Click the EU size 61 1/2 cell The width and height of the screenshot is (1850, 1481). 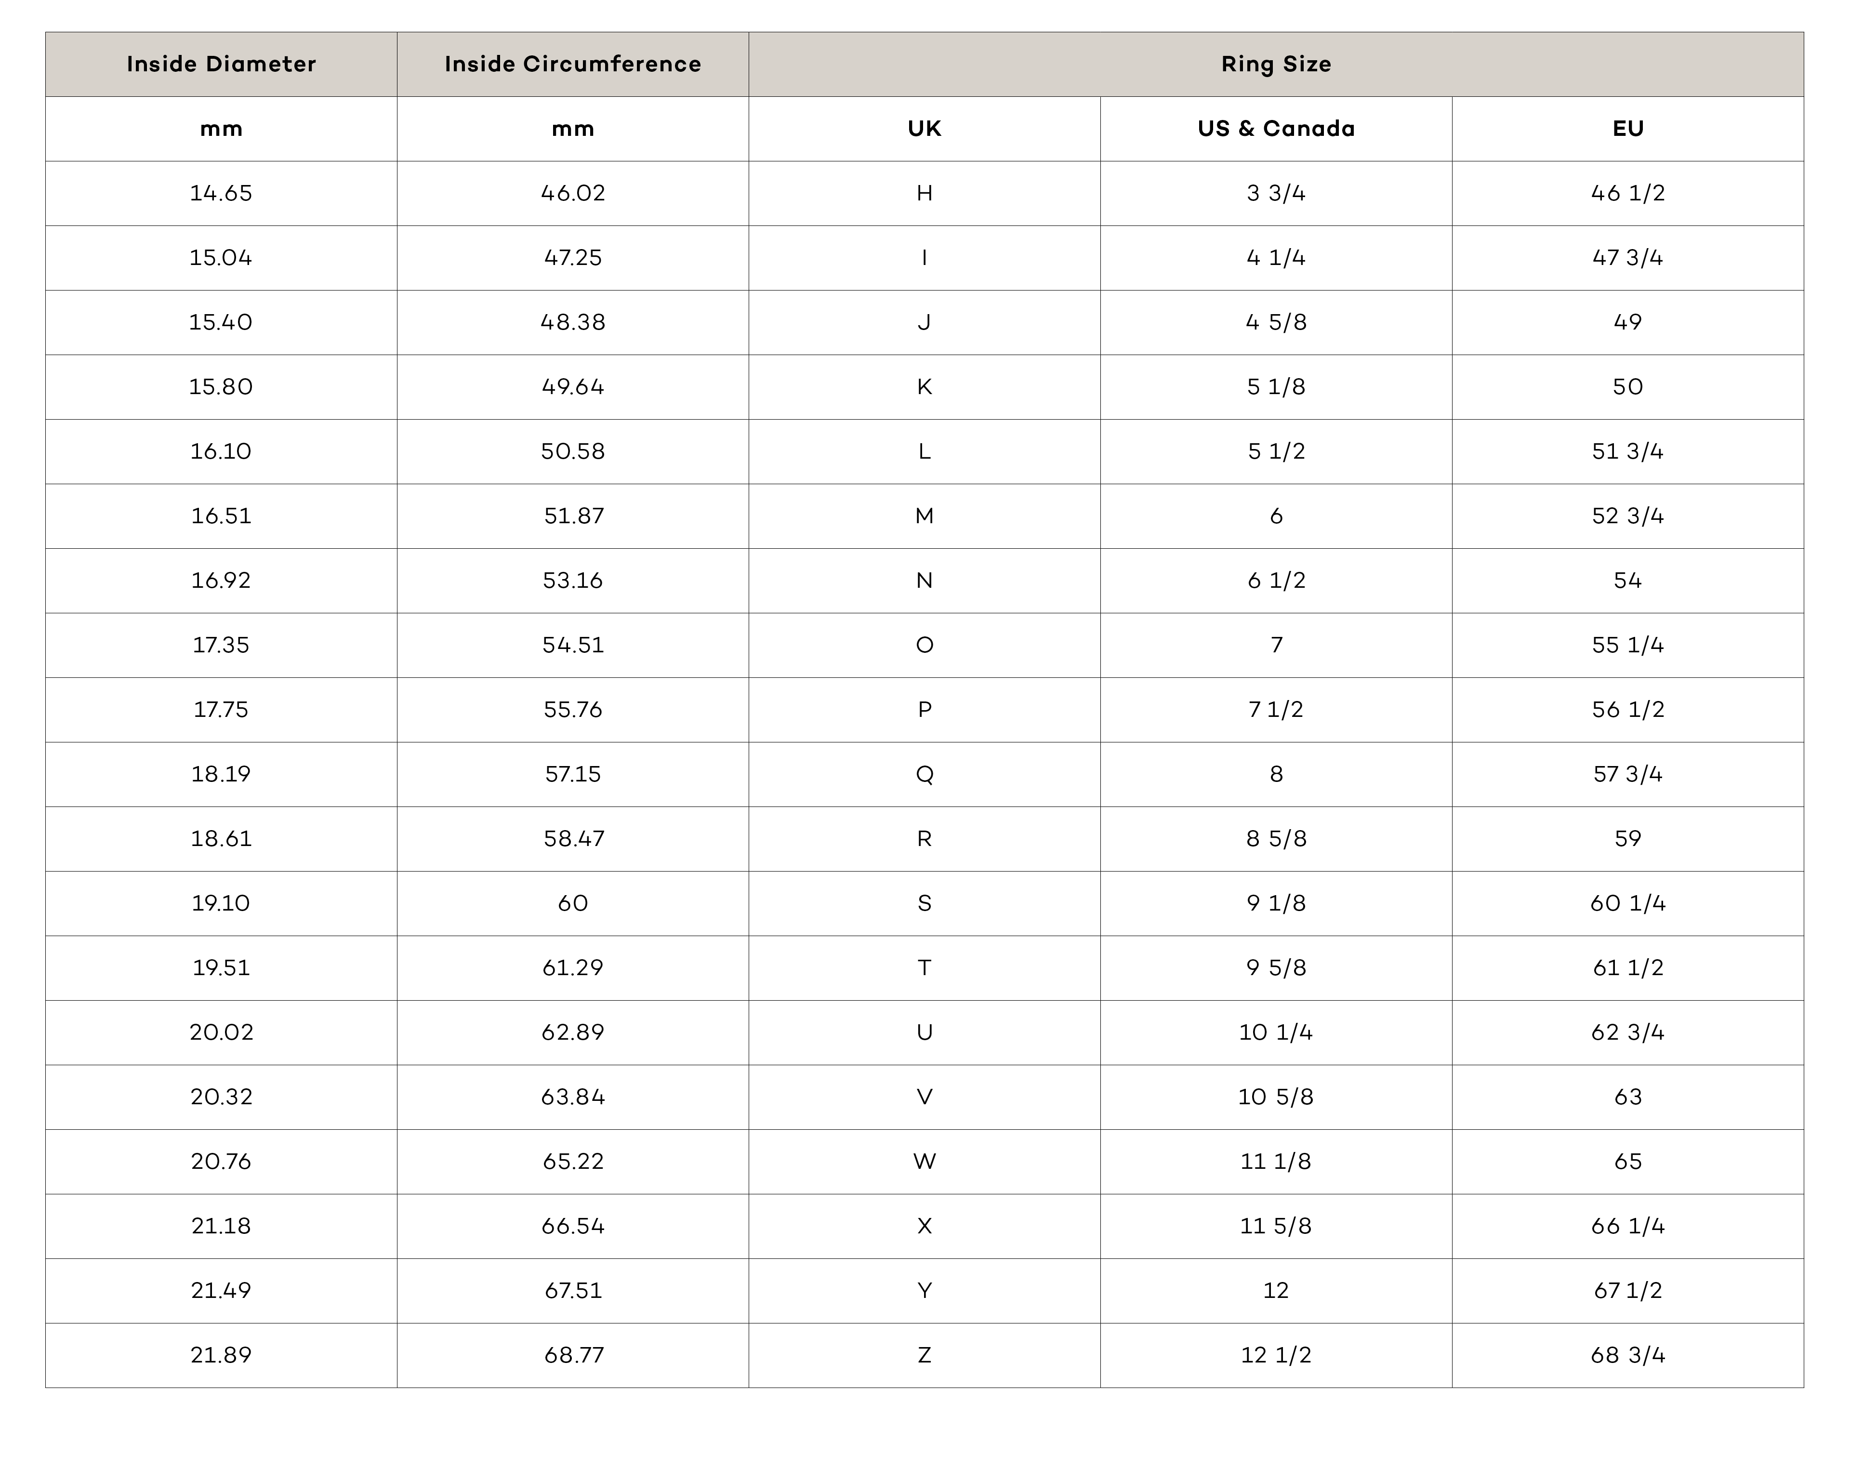1627,968
